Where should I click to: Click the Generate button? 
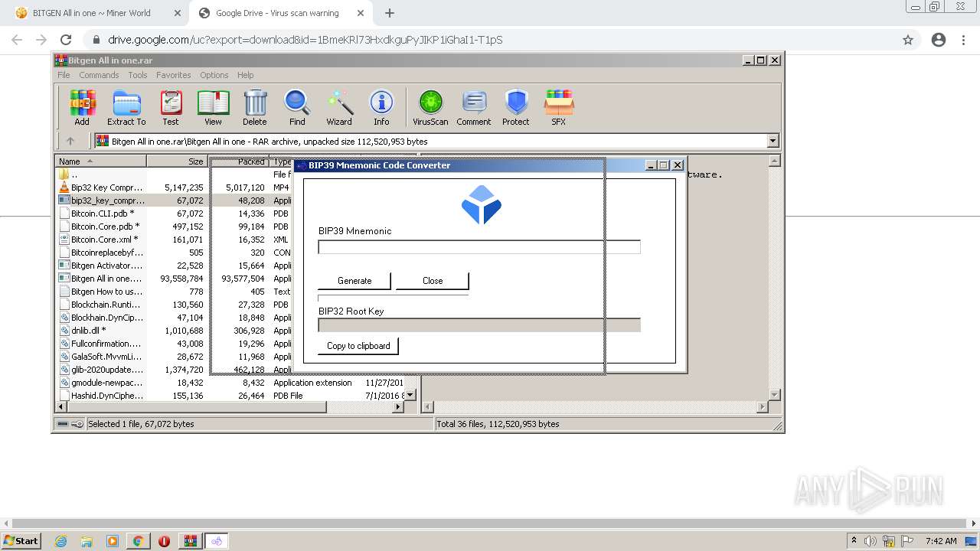point(354,281)
